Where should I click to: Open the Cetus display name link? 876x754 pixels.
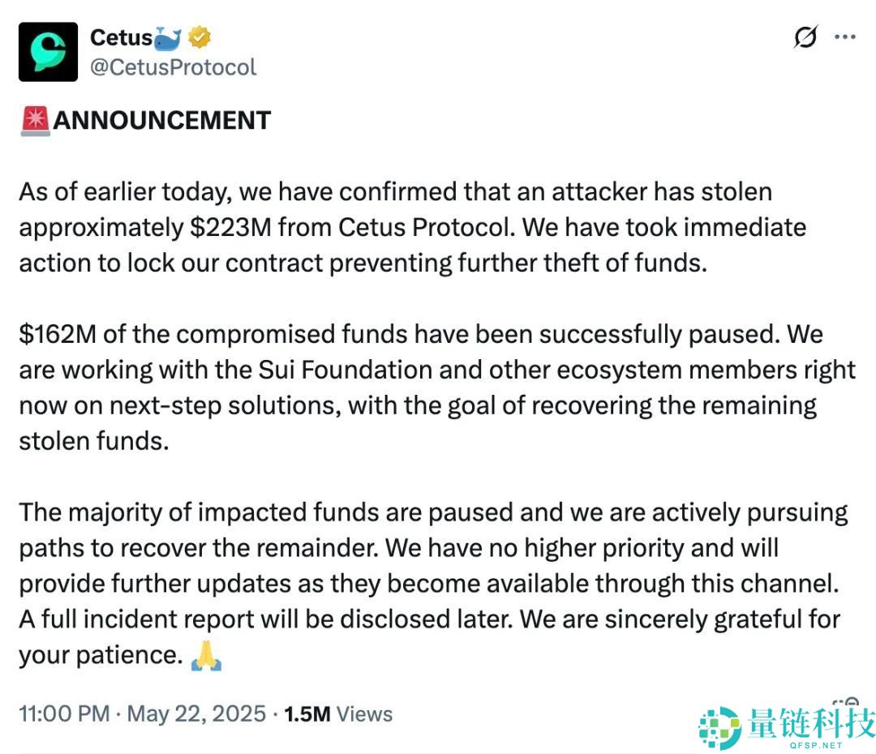(121, 37)
